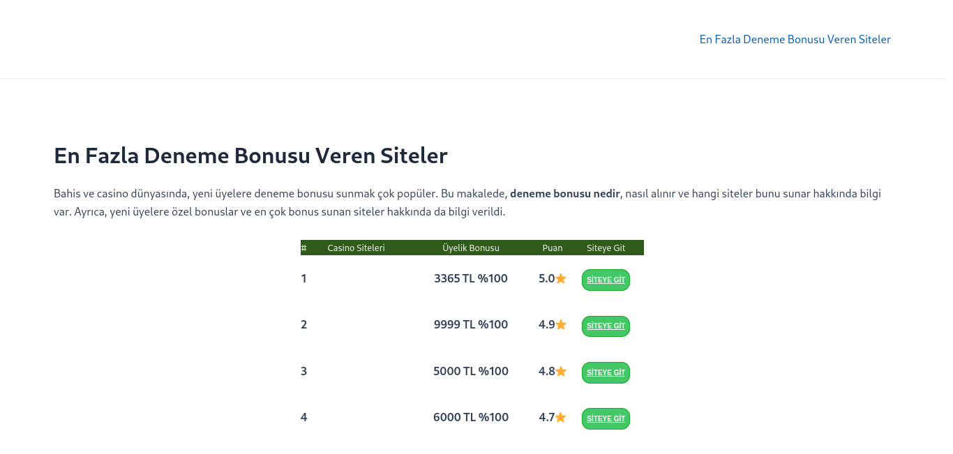Click the main page heading title
This screenshot has width=953, height=454.
[250, 156]
